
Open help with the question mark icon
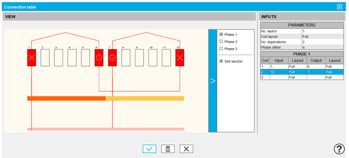[339, 149]
